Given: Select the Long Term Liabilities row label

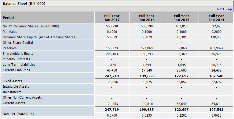Looking at the screenshot, I should point(19,65).
